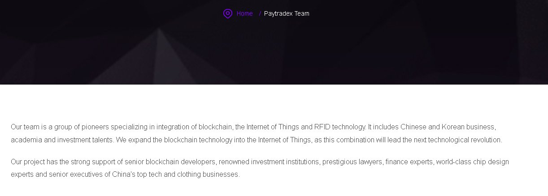This screenshot has width=548, height=196.
Task: Click the paragraph starting 'Our project has'
Action: [x=260, y=168]
